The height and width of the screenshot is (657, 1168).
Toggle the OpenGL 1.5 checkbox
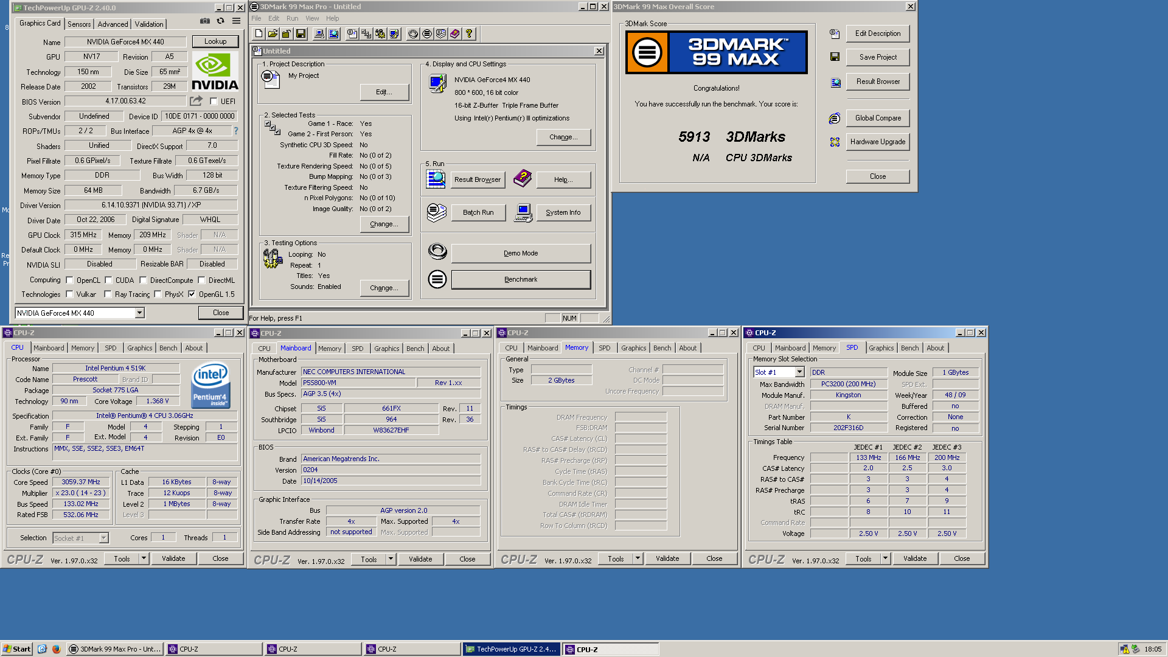pos(192,294)
